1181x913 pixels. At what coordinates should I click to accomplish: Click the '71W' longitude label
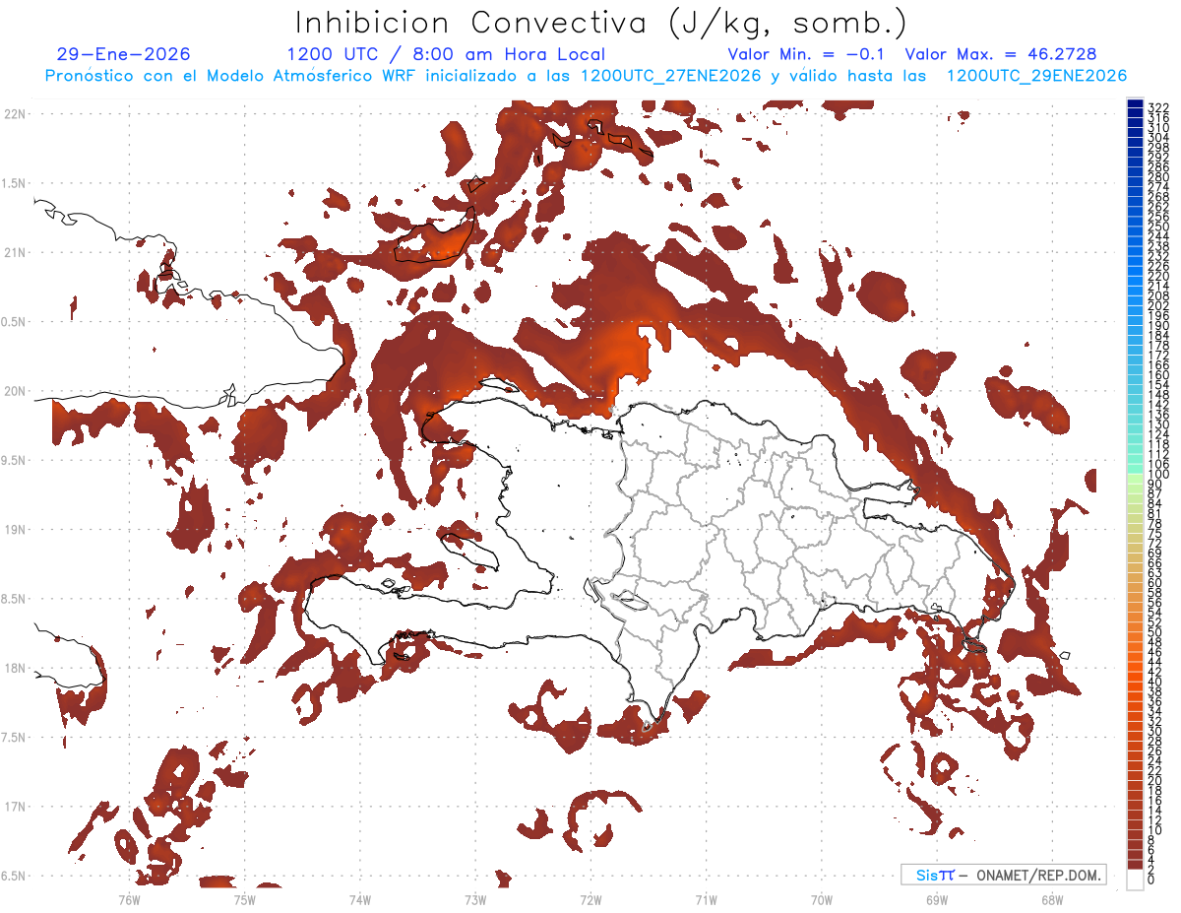[x=706, y=898]
